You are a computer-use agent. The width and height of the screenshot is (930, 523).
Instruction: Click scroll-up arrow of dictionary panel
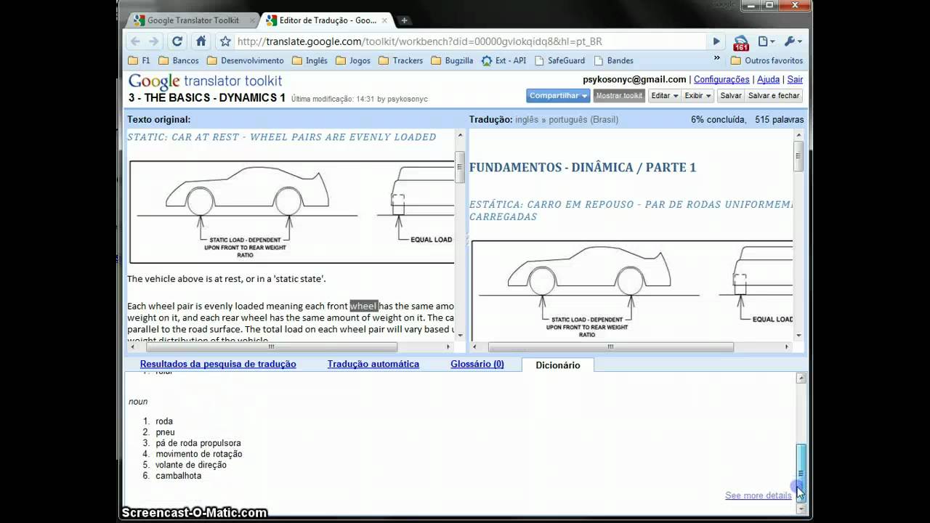click(x=801, y=378)
